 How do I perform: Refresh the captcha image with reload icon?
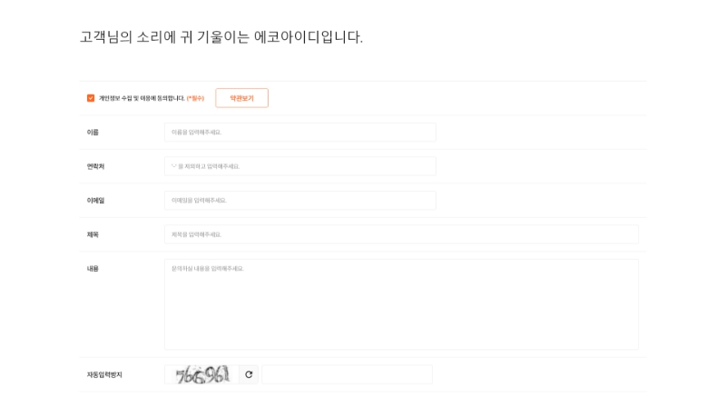pyautogui.click(x=249, y=374)
